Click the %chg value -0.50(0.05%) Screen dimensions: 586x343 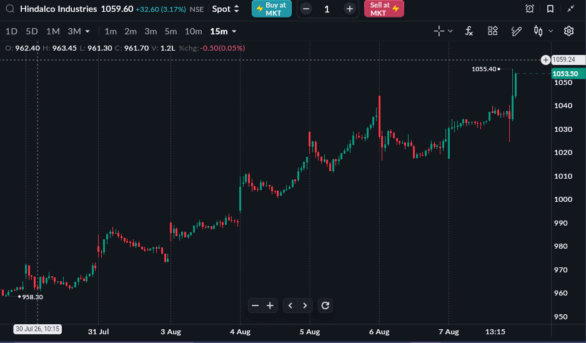(x=222, y=48)
